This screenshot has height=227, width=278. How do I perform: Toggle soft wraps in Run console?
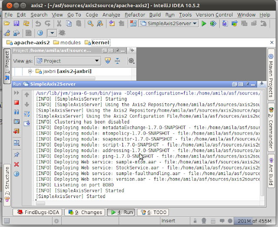click(27, 114)
